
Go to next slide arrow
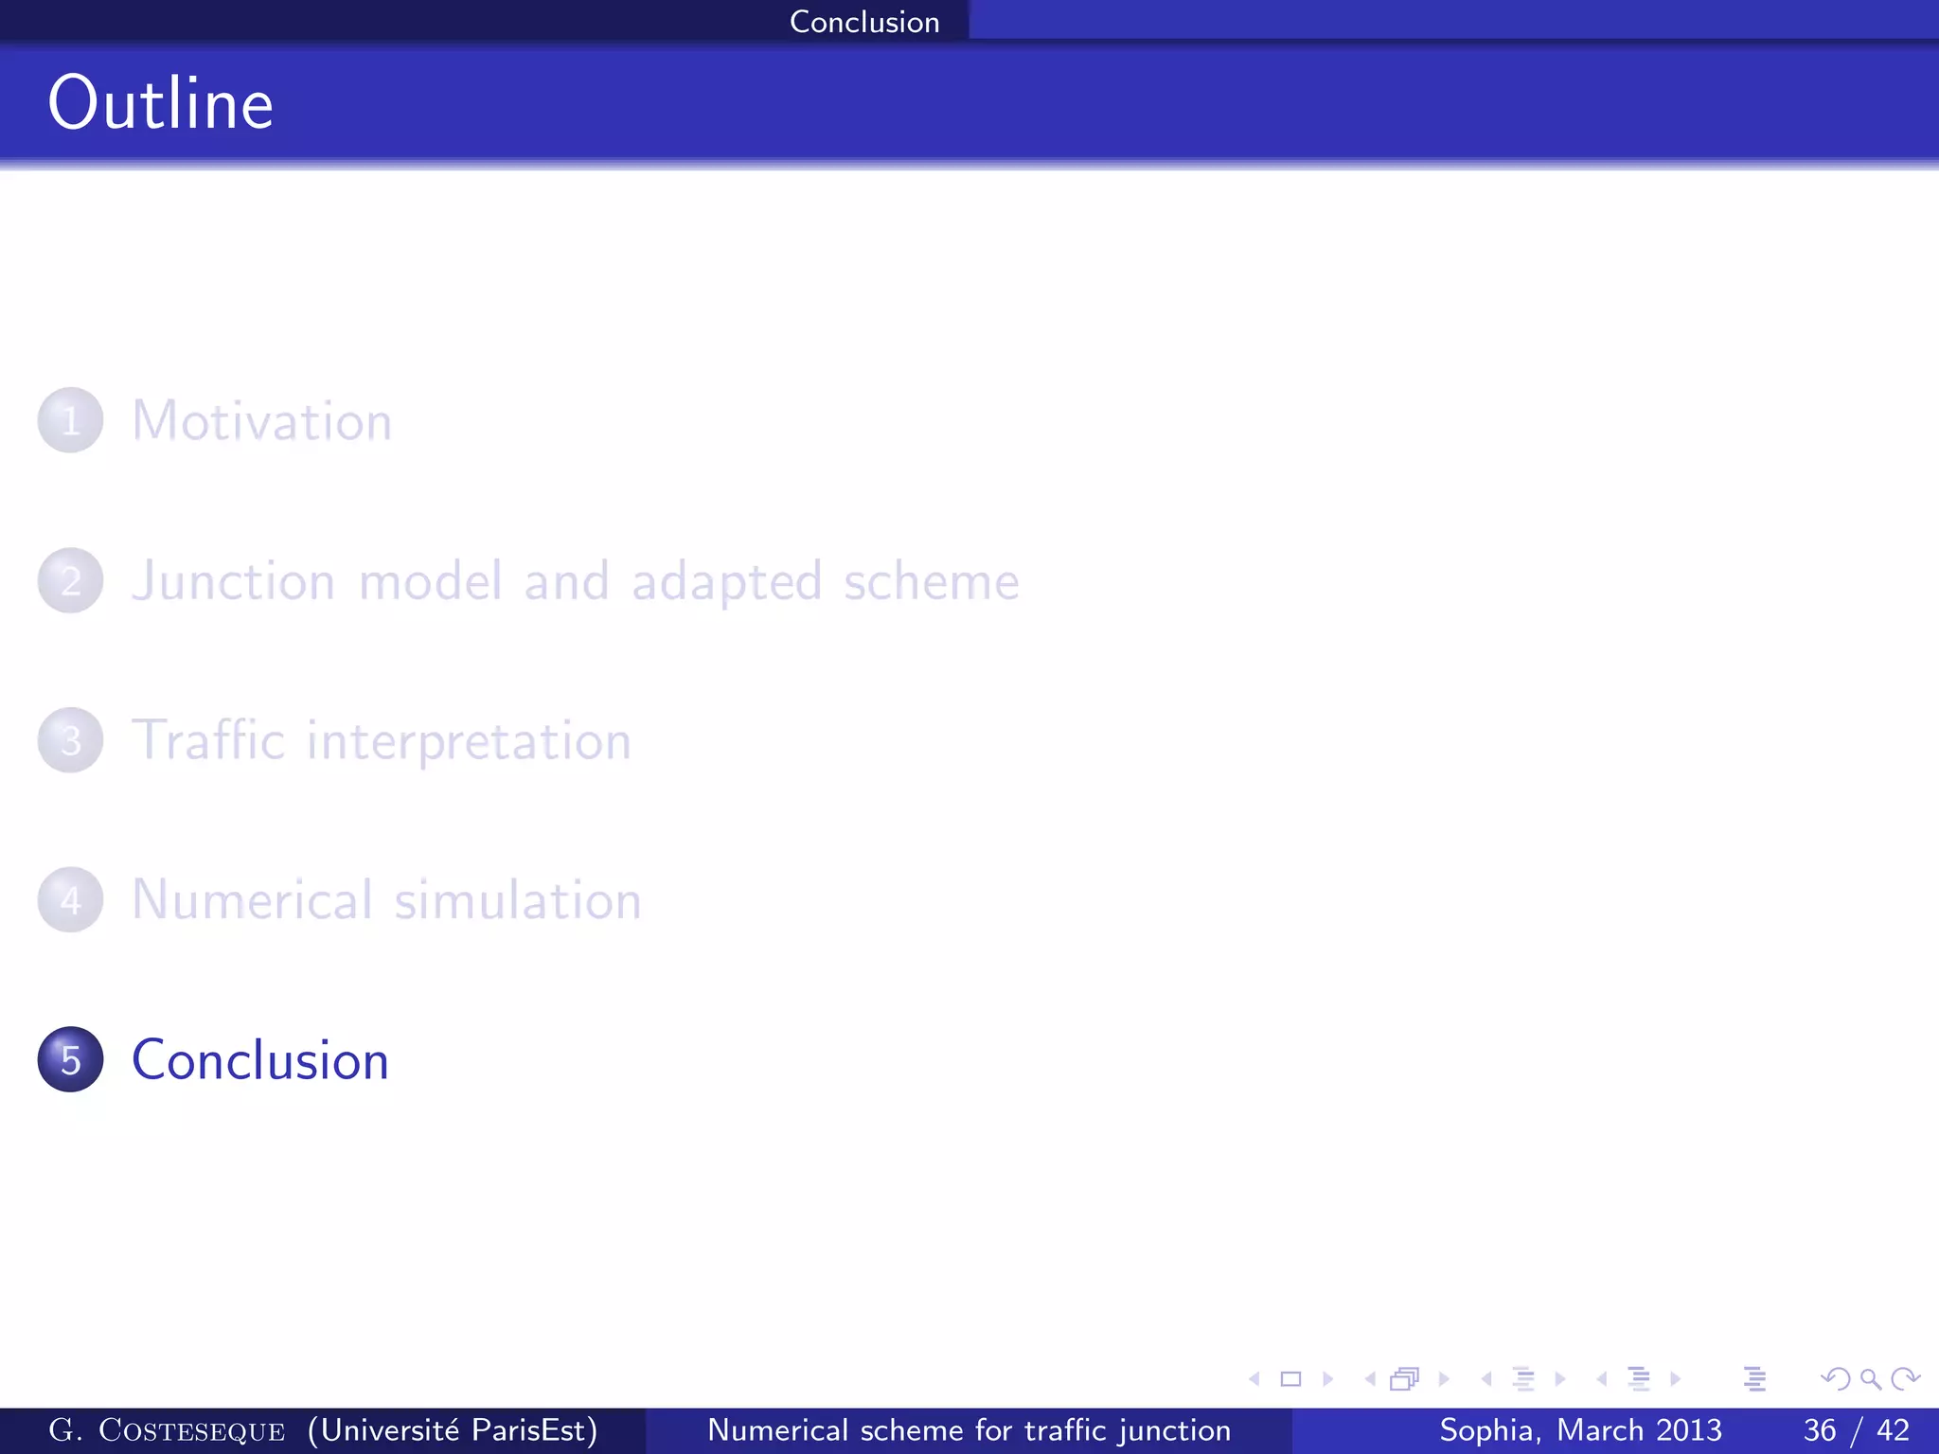point(1327,1379)
